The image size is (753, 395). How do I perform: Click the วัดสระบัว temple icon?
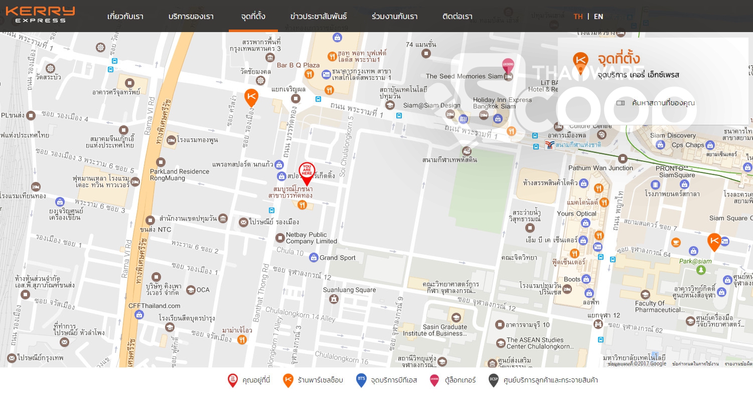[x=50, y=68]
